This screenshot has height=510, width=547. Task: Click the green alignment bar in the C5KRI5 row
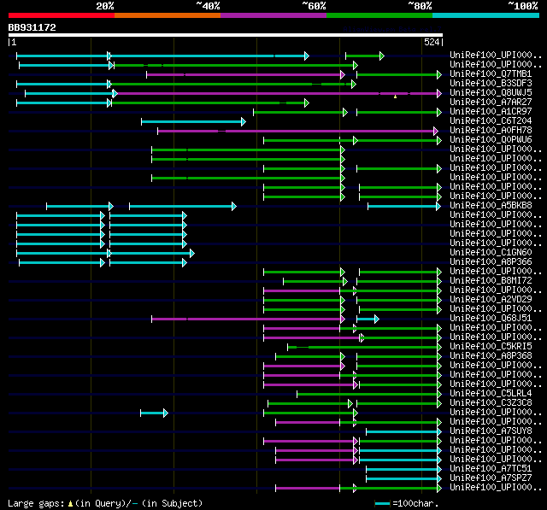(x=365, y=347)
